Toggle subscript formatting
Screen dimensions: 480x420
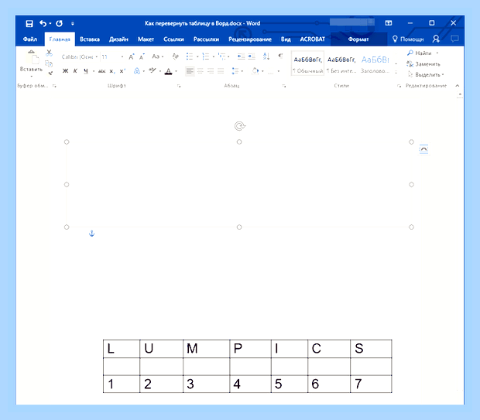(x=112, y=71)
